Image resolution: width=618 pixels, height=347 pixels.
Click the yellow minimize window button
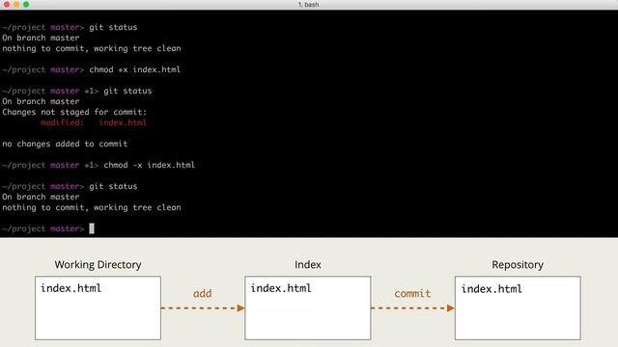[x=16, y=4]
